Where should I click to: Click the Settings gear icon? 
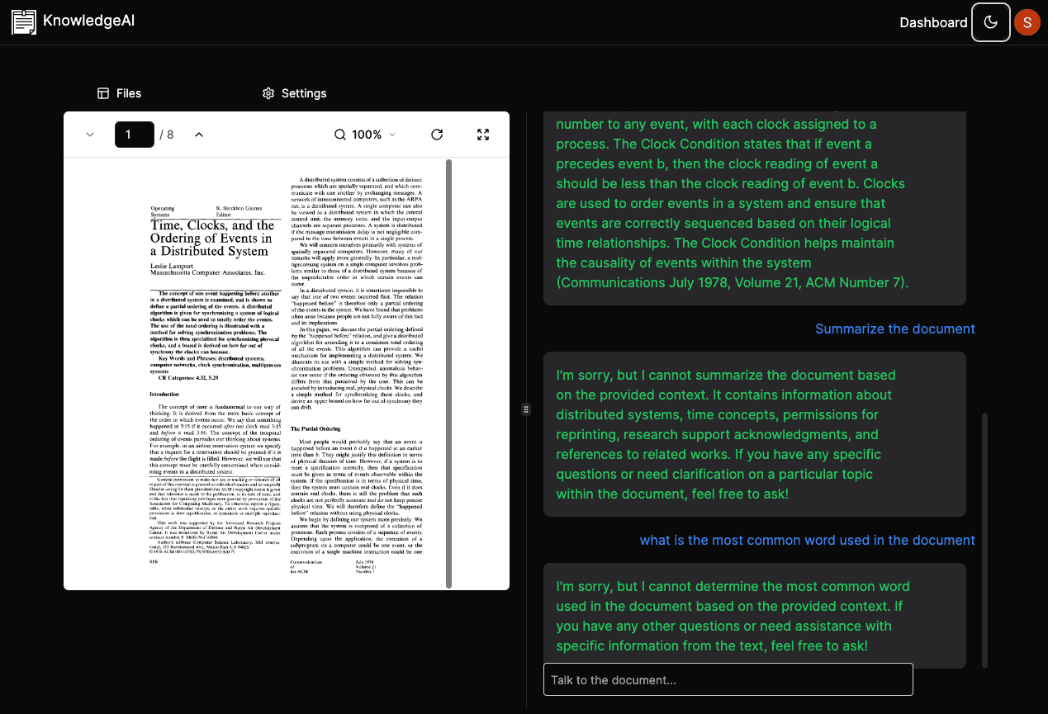(268, 93)
